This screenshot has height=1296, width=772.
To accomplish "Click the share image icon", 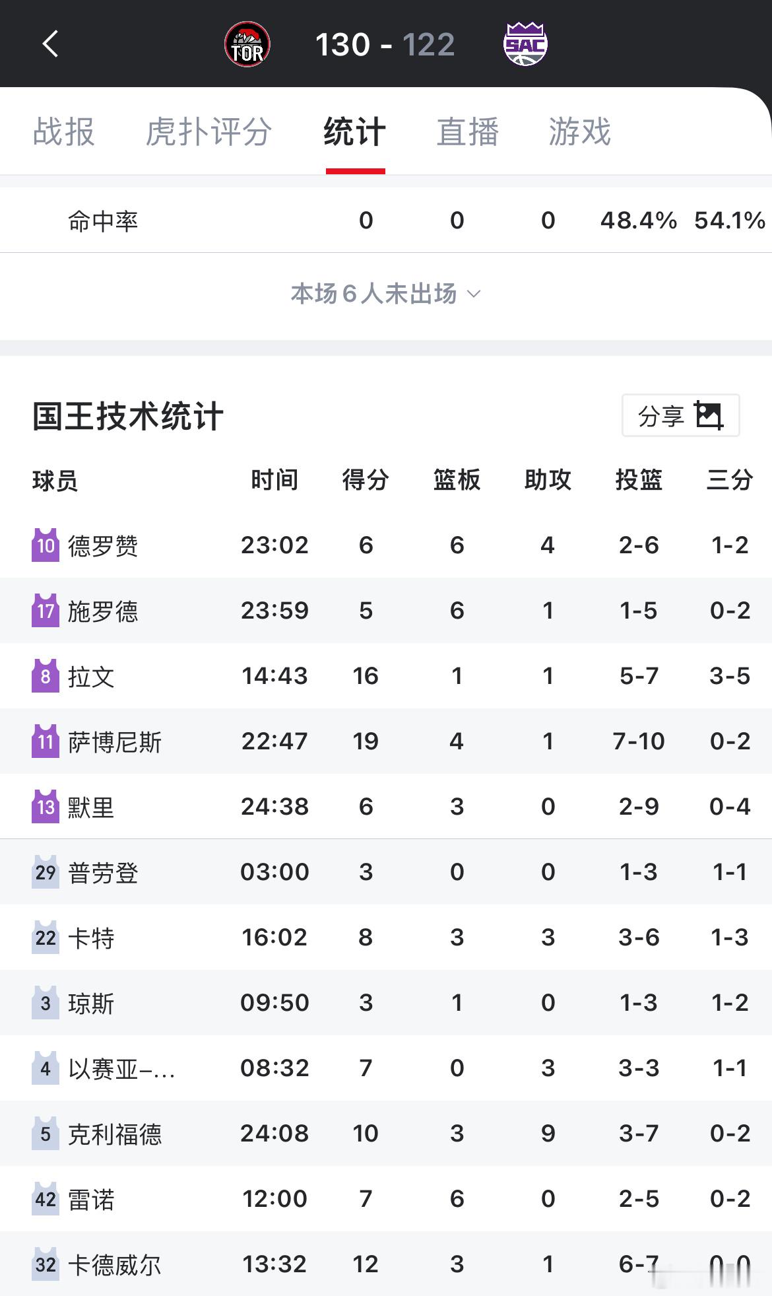I will coord(709,416).
